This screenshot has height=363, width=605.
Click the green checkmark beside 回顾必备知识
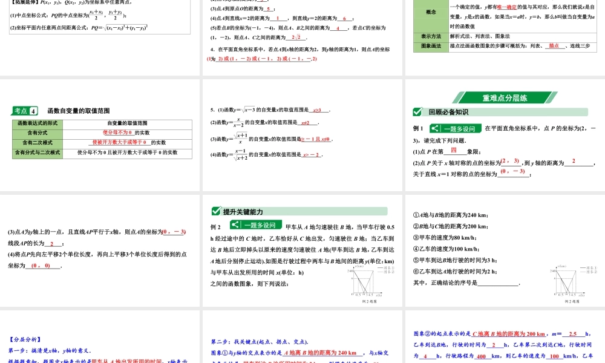point(417,112)
